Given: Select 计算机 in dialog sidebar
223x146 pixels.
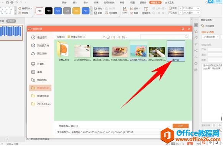Looking at the screenshot, I should coord(38,64).
